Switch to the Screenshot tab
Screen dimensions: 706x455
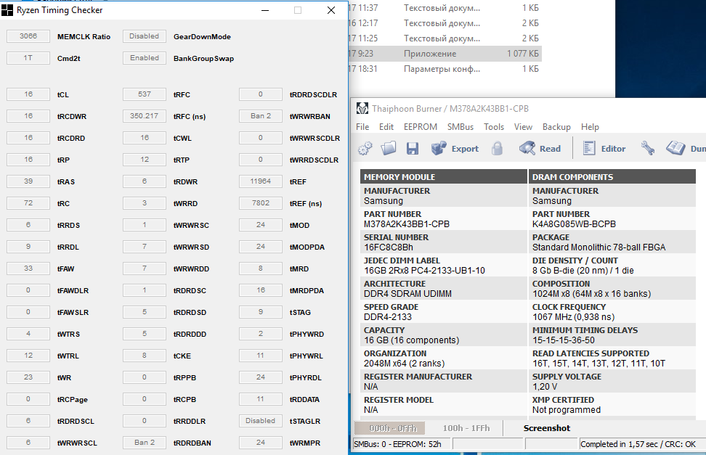click(x=547, y=428)
